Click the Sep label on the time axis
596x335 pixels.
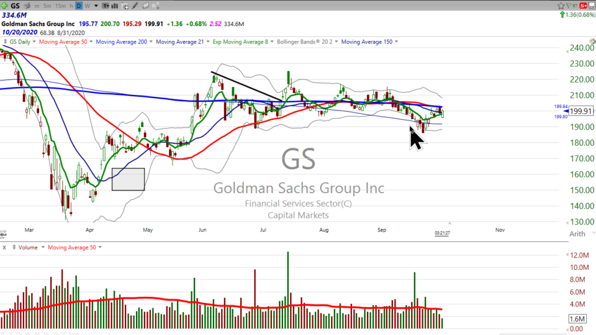(382, 230)
